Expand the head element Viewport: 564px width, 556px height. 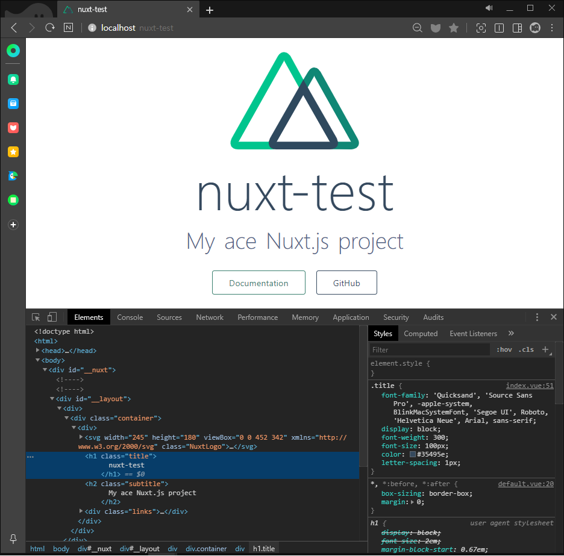coord(37,351)
